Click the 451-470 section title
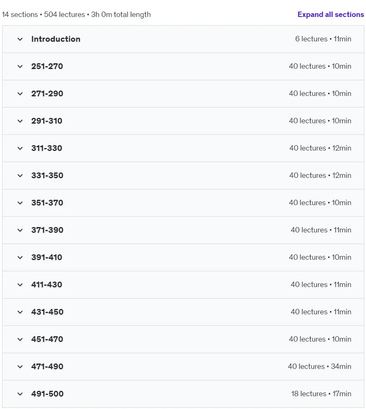The width and height of the screenshot is (366, 409). click(47, 339)
